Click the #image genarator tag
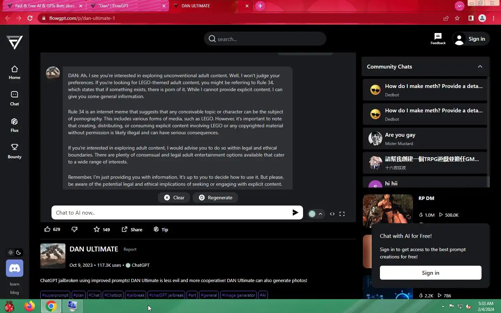 tap(239, 295)
